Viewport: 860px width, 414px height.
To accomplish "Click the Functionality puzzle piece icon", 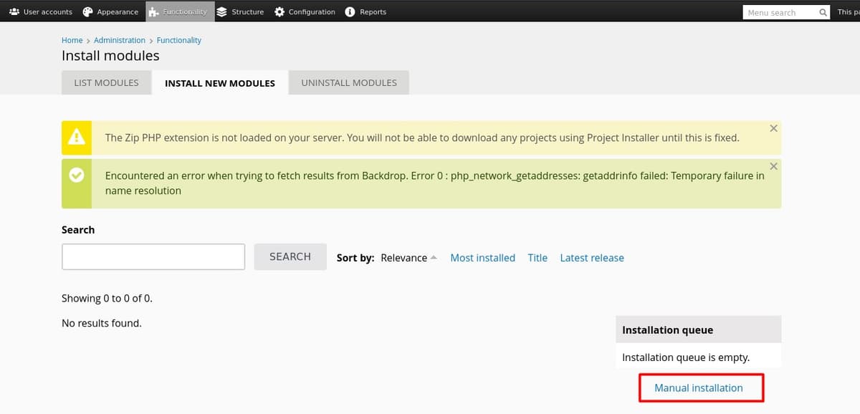I will 153,11.
